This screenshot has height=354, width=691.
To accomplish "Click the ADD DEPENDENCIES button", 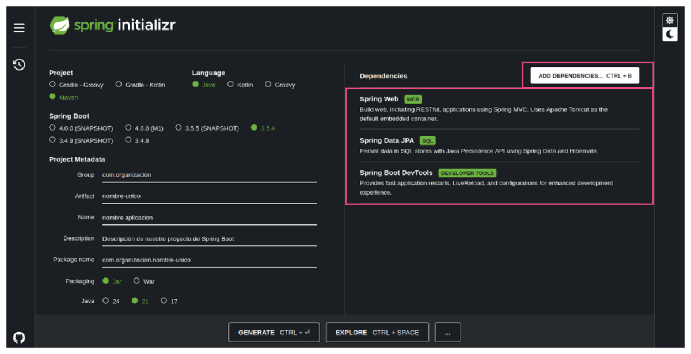I will (x=585, y=76).
